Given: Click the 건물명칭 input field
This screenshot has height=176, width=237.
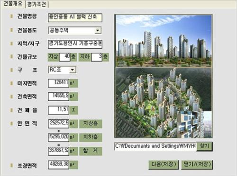Looking at the screenshot, I should pyautogui.click(x=75, y=18).
